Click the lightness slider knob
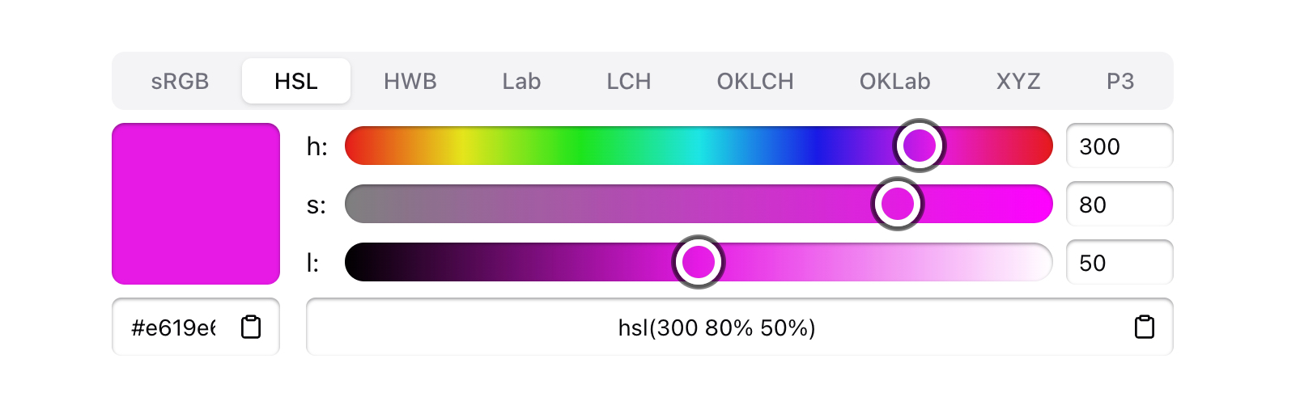 (699, 262)
